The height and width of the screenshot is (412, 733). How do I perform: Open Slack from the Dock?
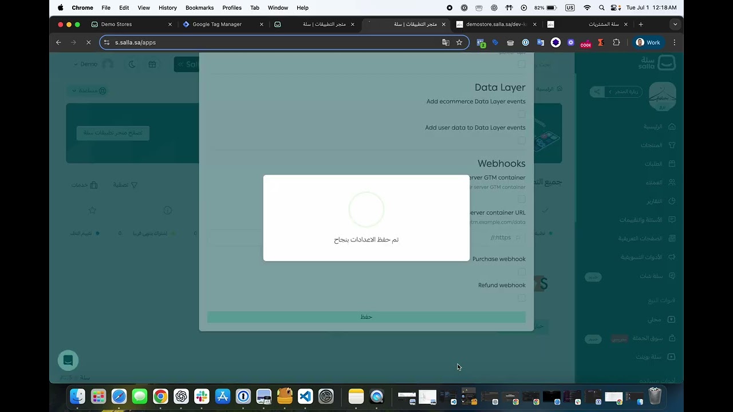coord(202,396)
